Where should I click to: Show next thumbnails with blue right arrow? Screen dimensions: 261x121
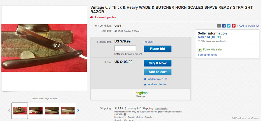pyautogui.click(x=78, y=111)
